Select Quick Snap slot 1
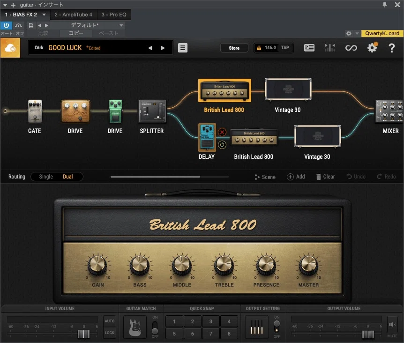The height and width of the screenshot is (343, 404). pos(174,321)
